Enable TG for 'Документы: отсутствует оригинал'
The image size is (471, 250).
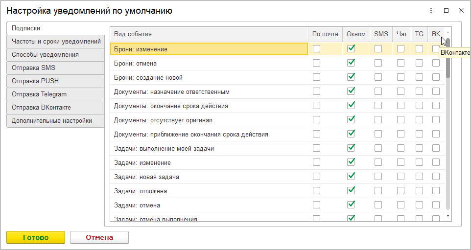click(419, 120)
